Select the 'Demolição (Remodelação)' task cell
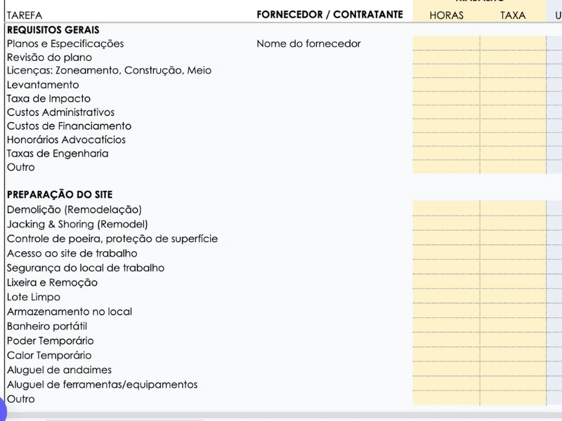Viewport: 562px width, 421px height. pyautogui.click(x=74, y=209)
